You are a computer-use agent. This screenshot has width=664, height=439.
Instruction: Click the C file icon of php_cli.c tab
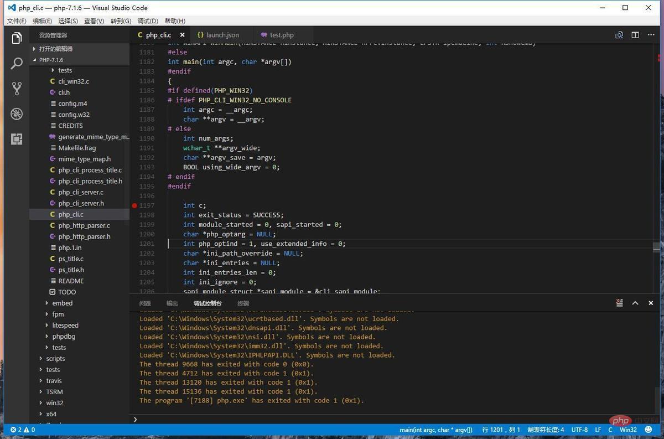coord(141,35)
